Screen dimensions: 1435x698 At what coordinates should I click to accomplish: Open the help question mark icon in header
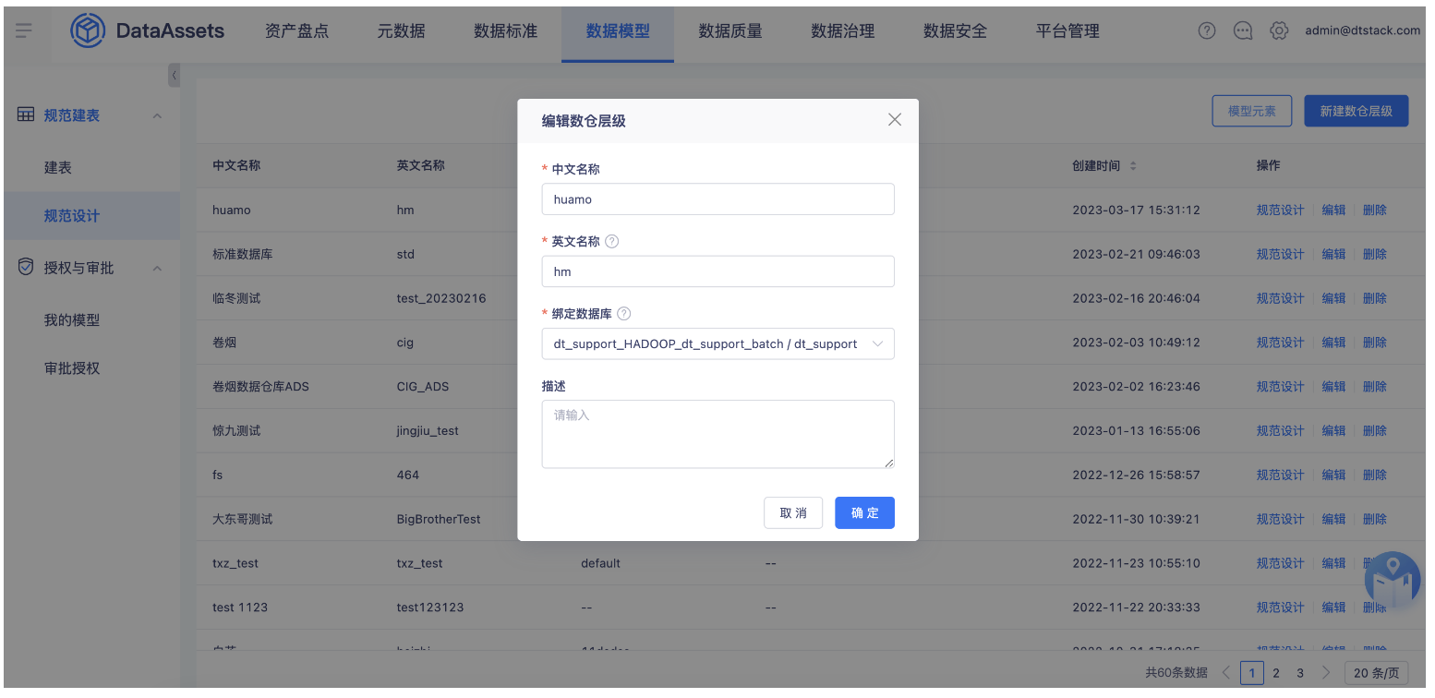(x=1207, y=30)
